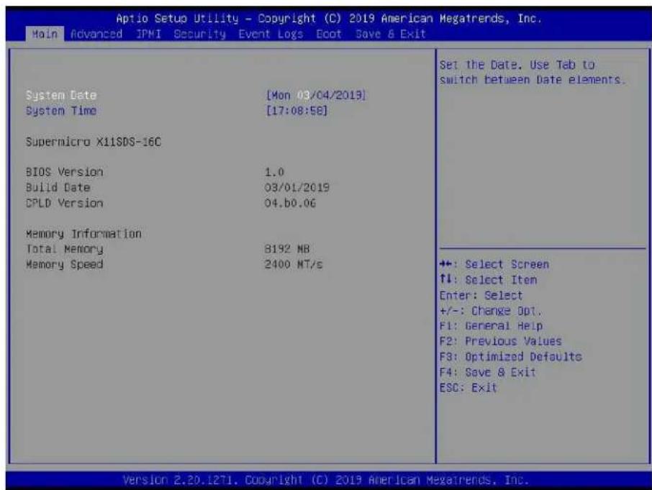Click the 2400 MT/s speed value
652x490 pixels.
(294, 264)
